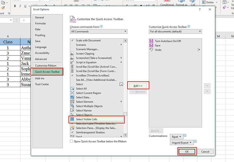Open the Import/Export dropdown button
The image size is (234, 162).
(182, 143)
